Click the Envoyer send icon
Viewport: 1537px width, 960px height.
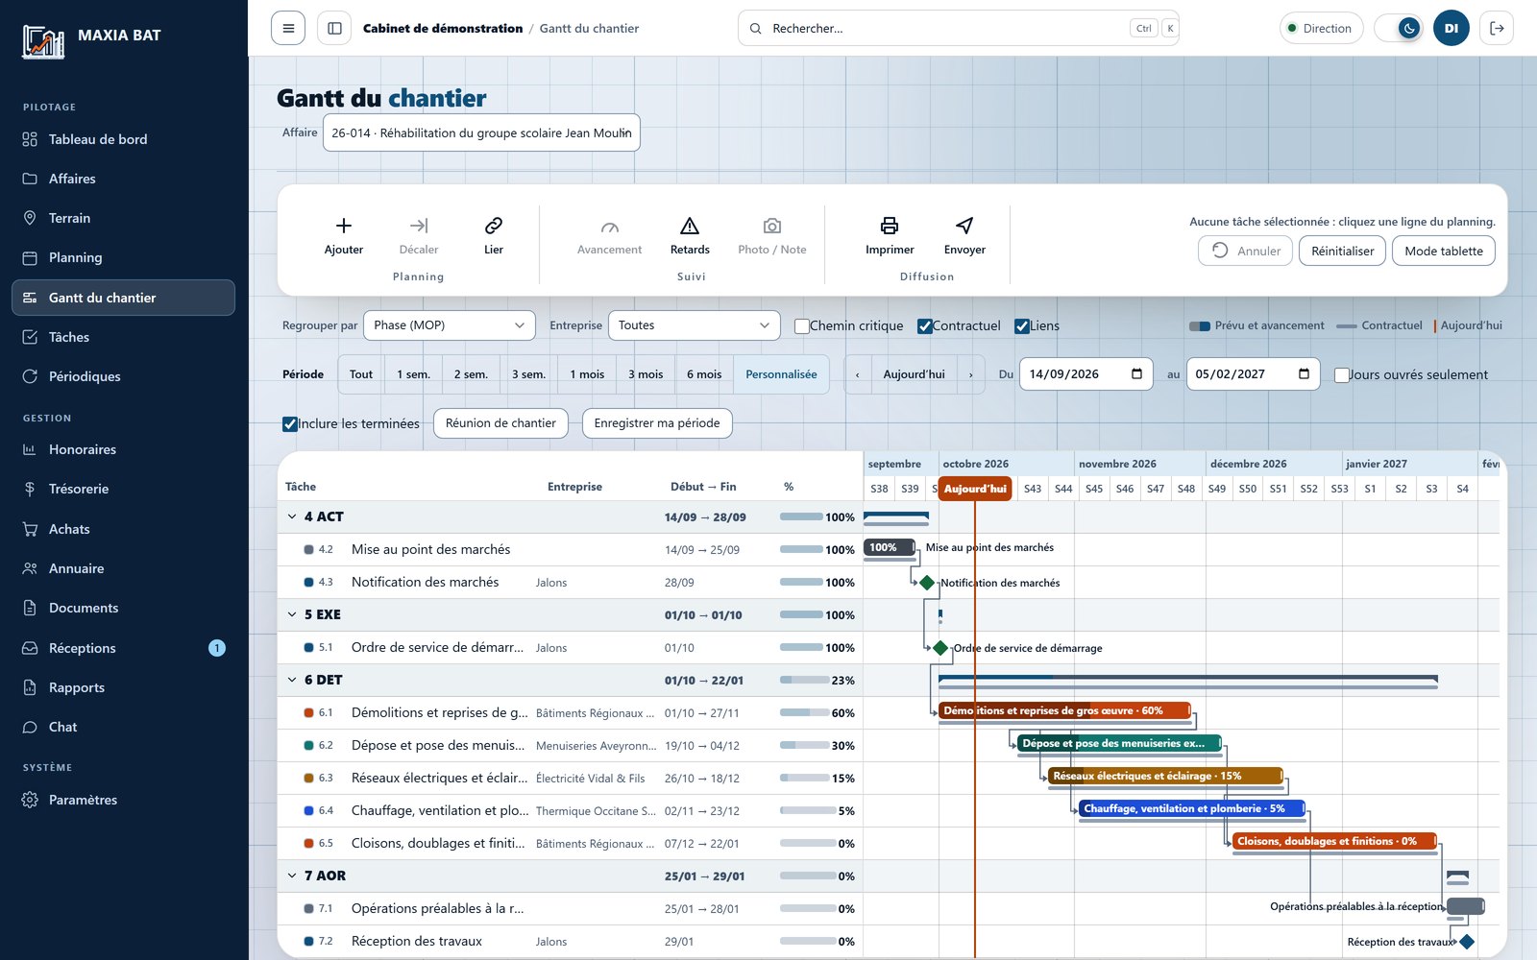(964, 226)
